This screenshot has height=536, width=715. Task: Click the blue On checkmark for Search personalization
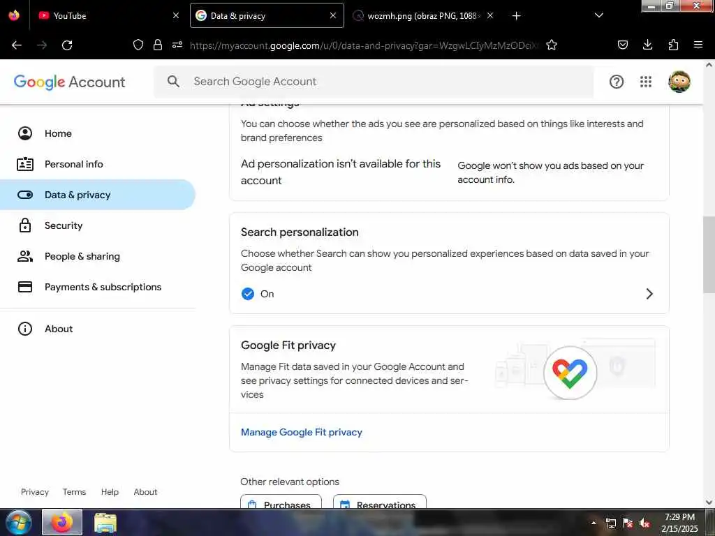coord(248,294)
